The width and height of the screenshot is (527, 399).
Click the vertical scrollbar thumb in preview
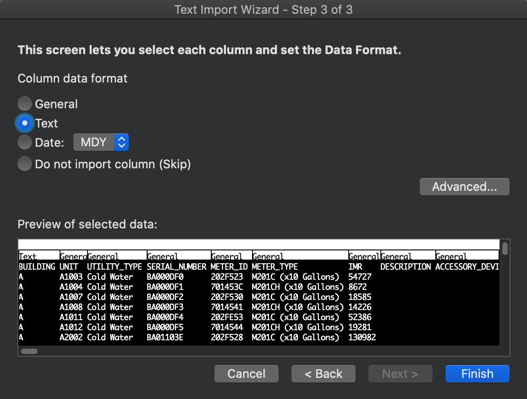(x=505, y=249)
